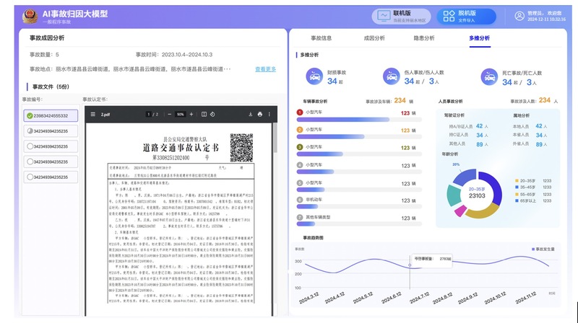Screen dimensions: 578x323
Task: Click the grey rank 4 badge for 小型汽车
Action: point(300,165)
